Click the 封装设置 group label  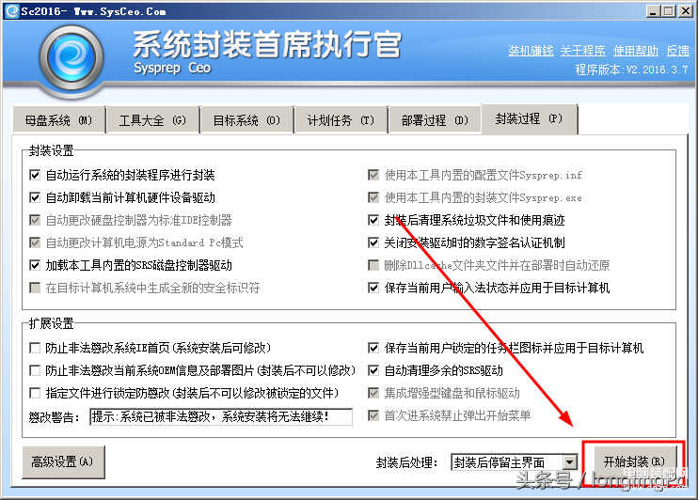51,150
